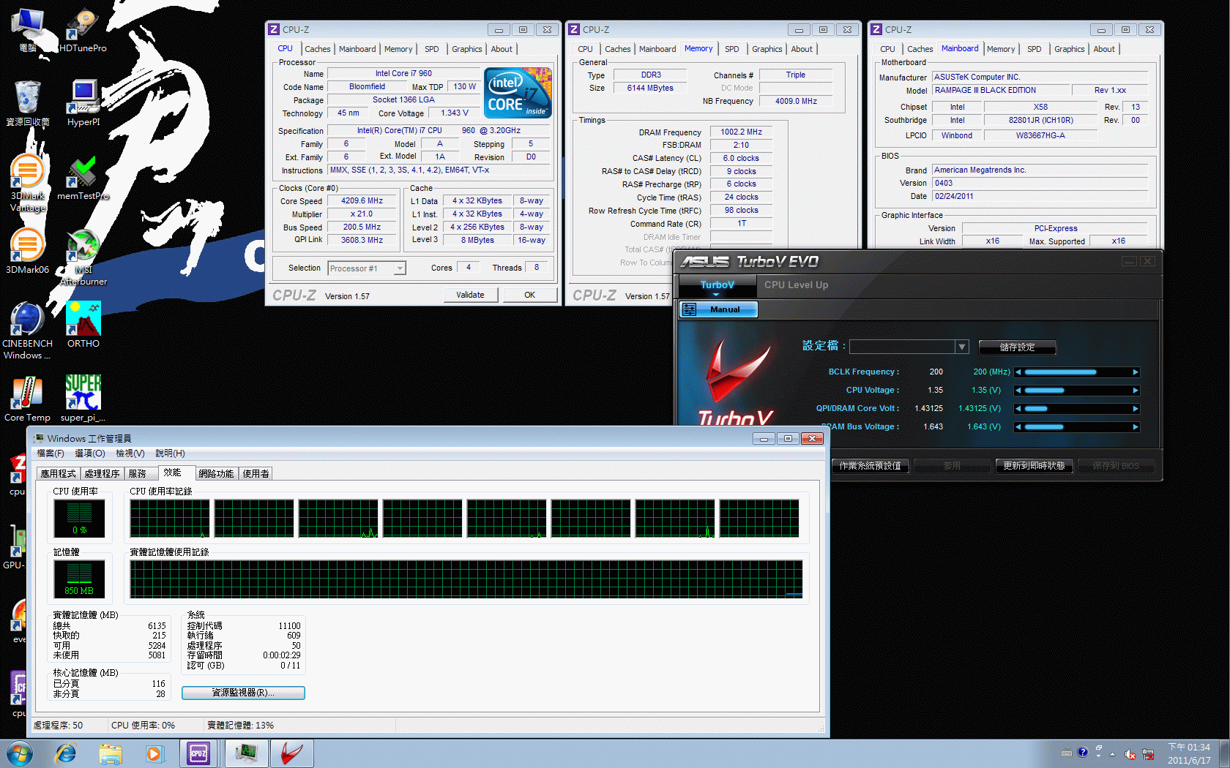
Task: Show hidden tray icons arrow
Action: (1112, 754)
